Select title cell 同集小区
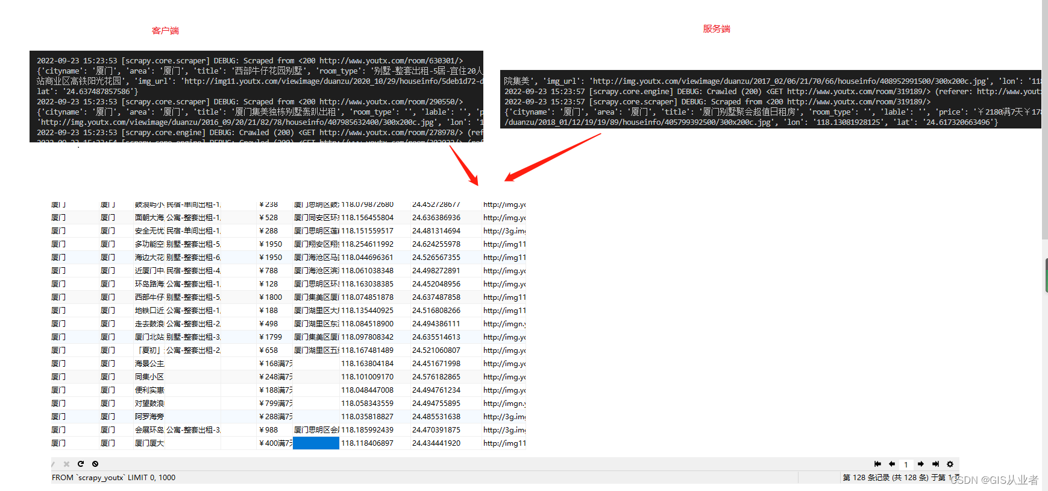Viewport: 1048px width, 491px height. [149, 377]
